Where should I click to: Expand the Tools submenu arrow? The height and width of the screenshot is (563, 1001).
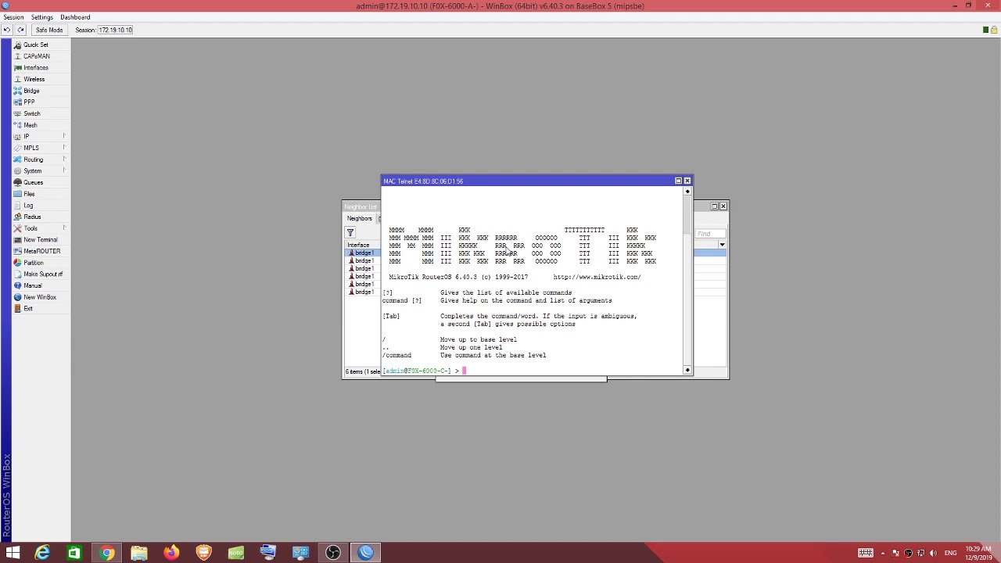point(64,228)
